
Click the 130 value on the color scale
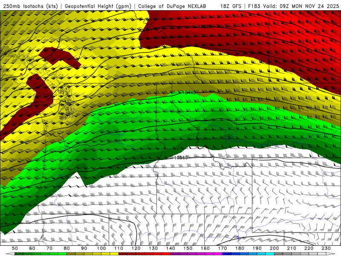tap(153, 248)
